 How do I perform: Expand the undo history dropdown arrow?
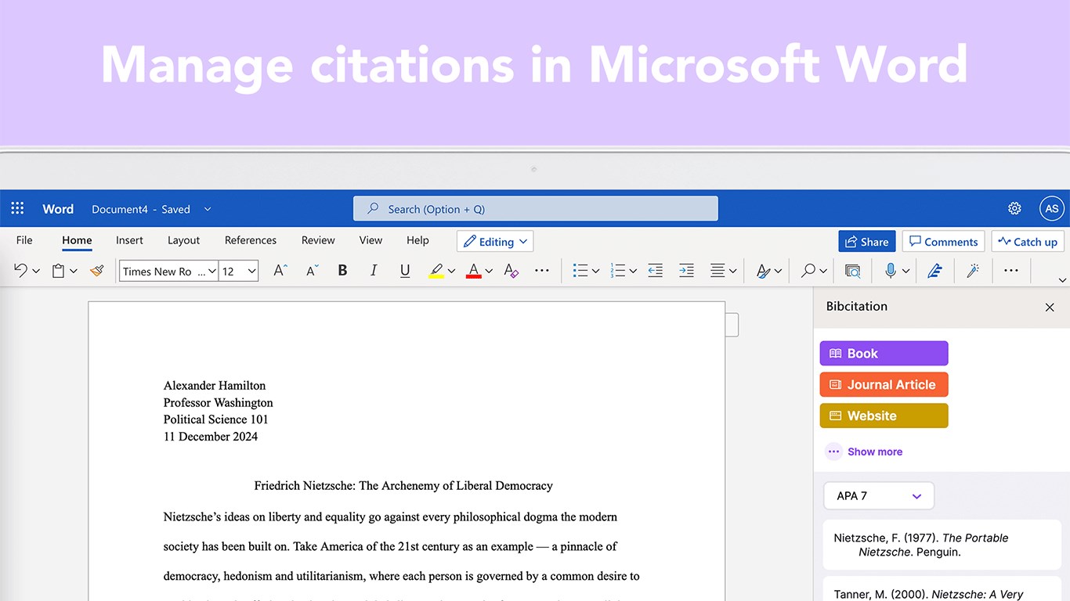click(36, 272)
